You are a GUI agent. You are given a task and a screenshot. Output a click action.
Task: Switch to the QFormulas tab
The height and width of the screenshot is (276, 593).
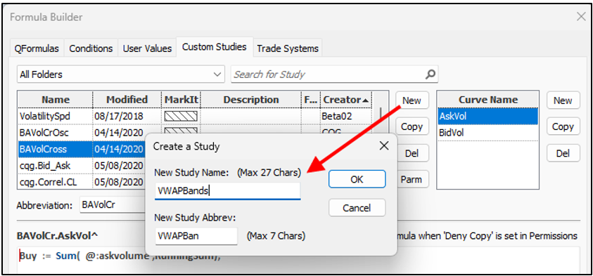point(37,48)
